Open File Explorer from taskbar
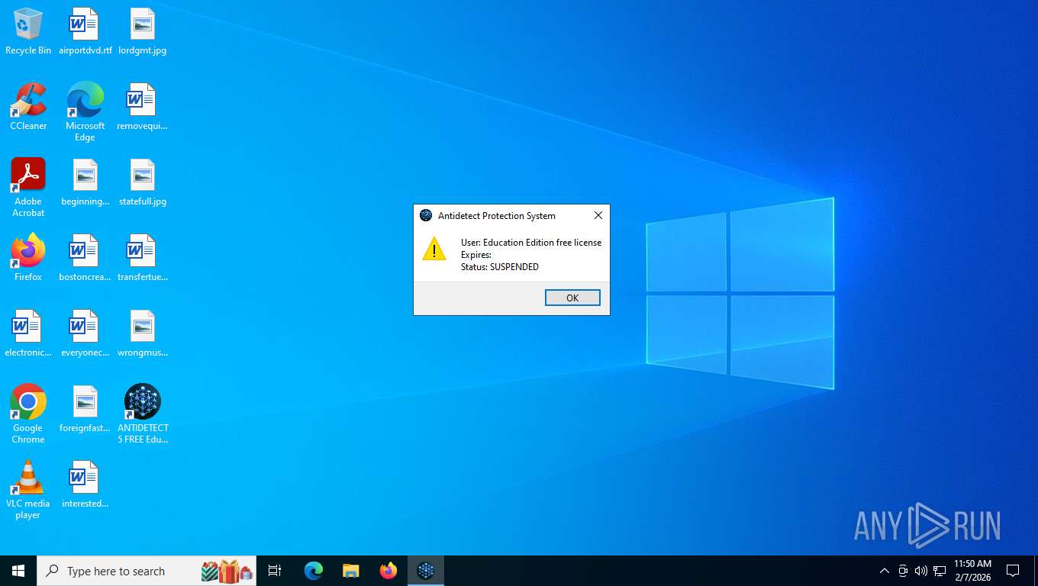 click(x=351, y=571)
